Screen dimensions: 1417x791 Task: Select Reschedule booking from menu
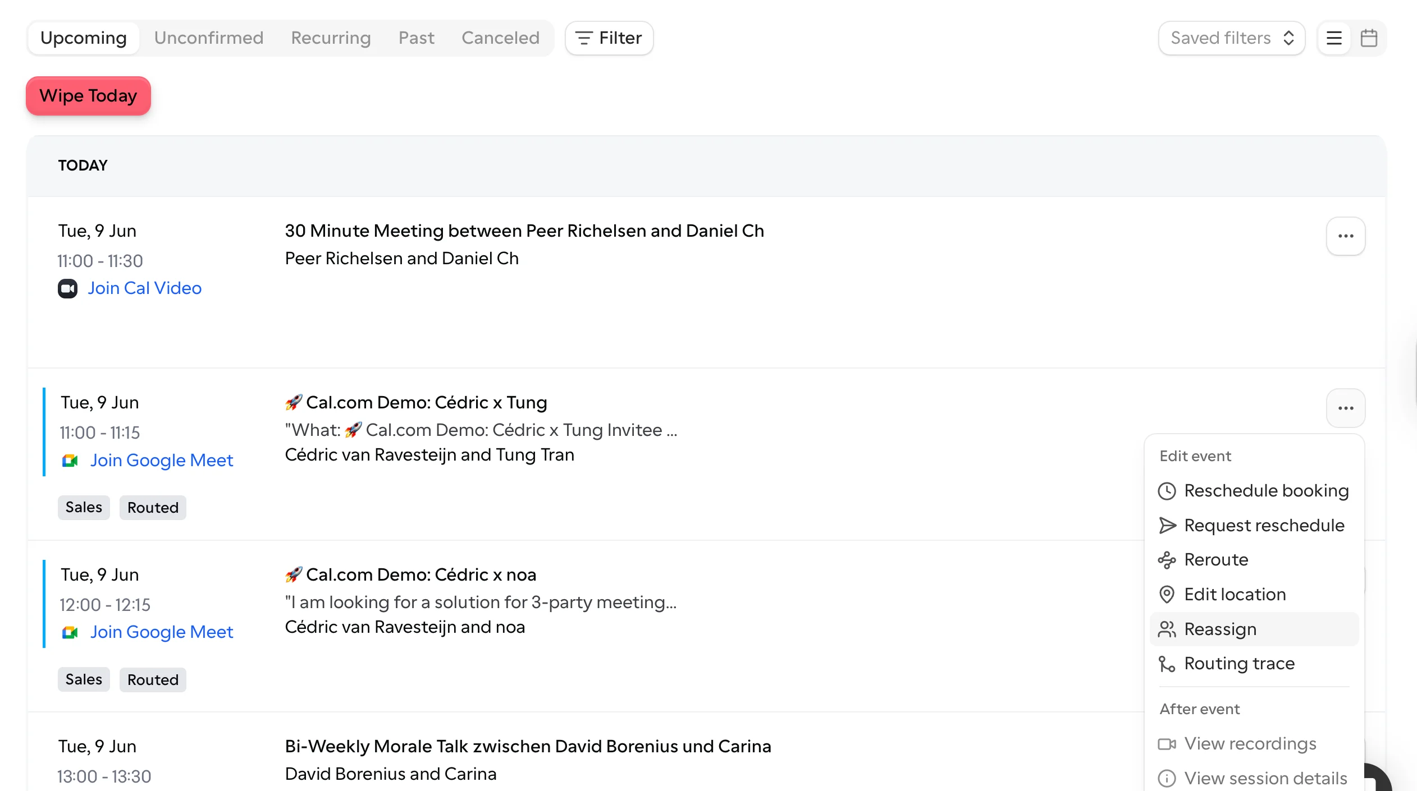1254,491
